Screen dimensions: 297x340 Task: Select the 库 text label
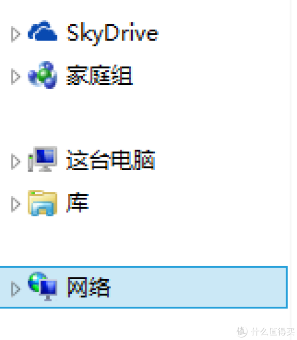click(x=78, y=202)
